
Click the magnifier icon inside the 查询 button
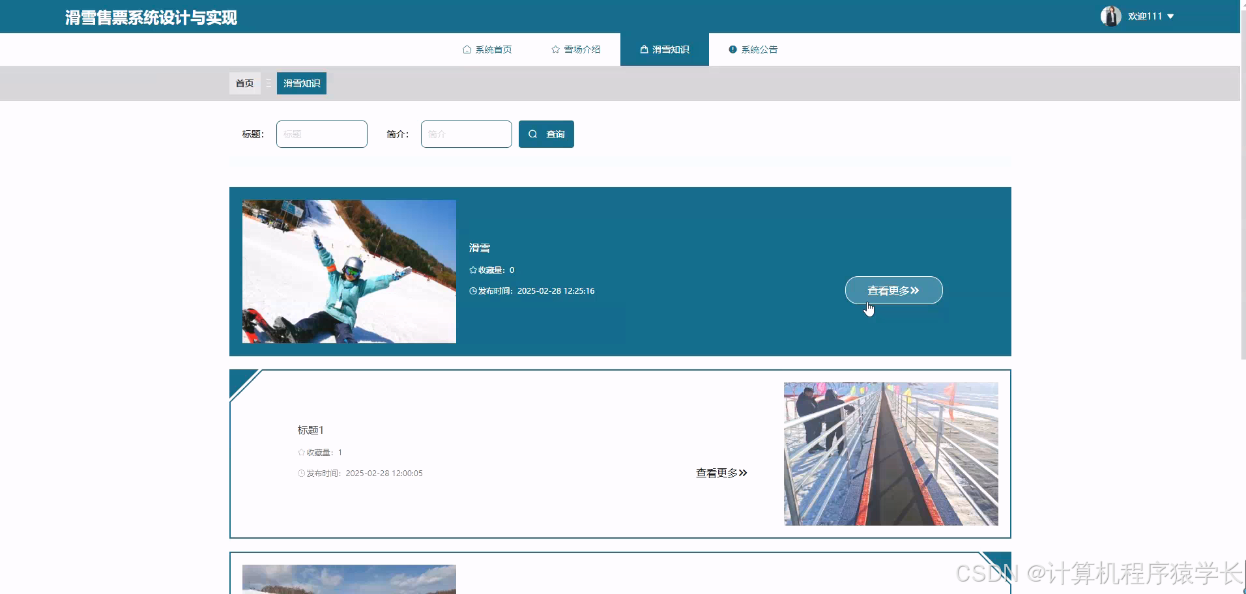click(x=533, y=134)
